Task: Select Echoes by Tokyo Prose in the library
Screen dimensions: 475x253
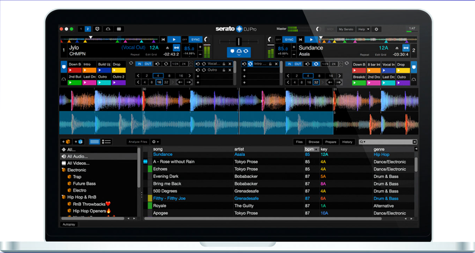Action: point(160,169)
